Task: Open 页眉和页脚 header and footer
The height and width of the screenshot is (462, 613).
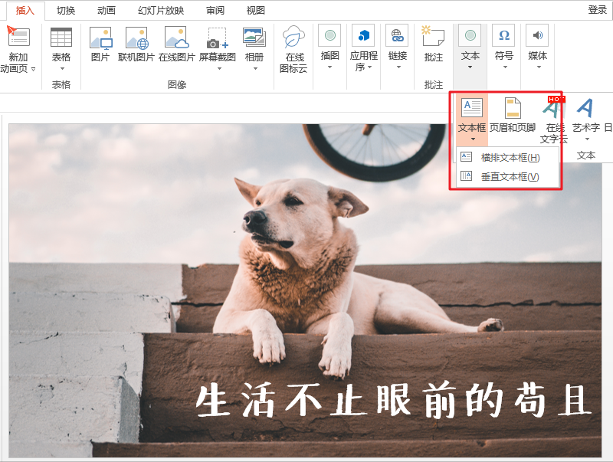Action: click(x=513, y=108)
